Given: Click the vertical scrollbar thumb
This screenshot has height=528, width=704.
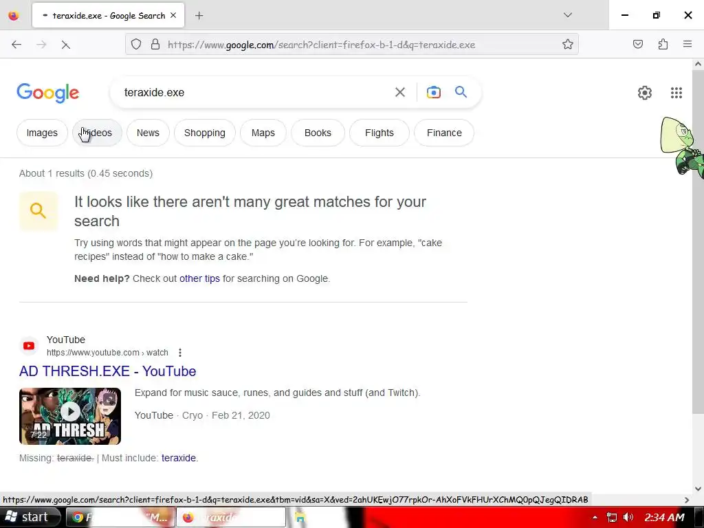Looking at the screenshot, I should [x=698, y=243].
